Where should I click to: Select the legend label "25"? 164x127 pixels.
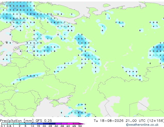(x=50, y=126)
